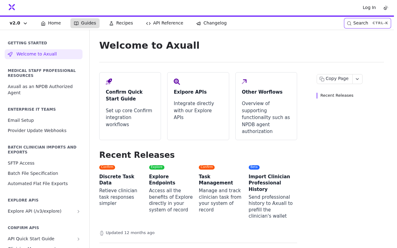The width and height of the screenshot is (397, 248).
Task: Click the green Explore badge
Action: [x=157, y=167]
